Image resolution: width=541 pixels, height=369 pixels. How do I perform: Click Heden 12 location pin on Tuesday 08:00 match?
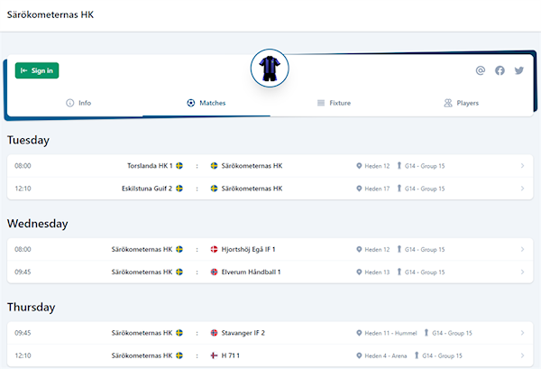tap(359, 166)
